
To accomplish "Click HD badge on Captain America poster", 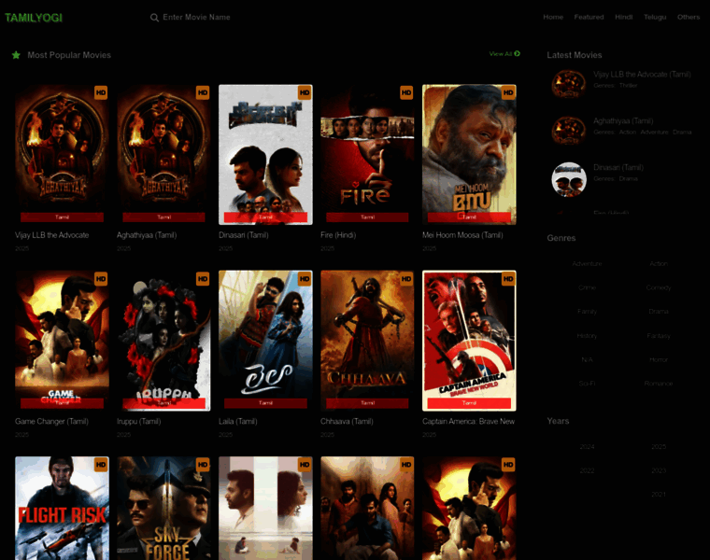I will pyautogui.click(x=508, y=279).
